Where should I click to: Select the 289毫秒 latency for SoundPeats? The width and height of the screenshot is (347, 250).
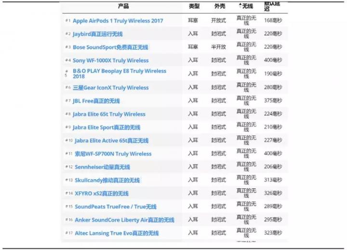click(273, 207)
